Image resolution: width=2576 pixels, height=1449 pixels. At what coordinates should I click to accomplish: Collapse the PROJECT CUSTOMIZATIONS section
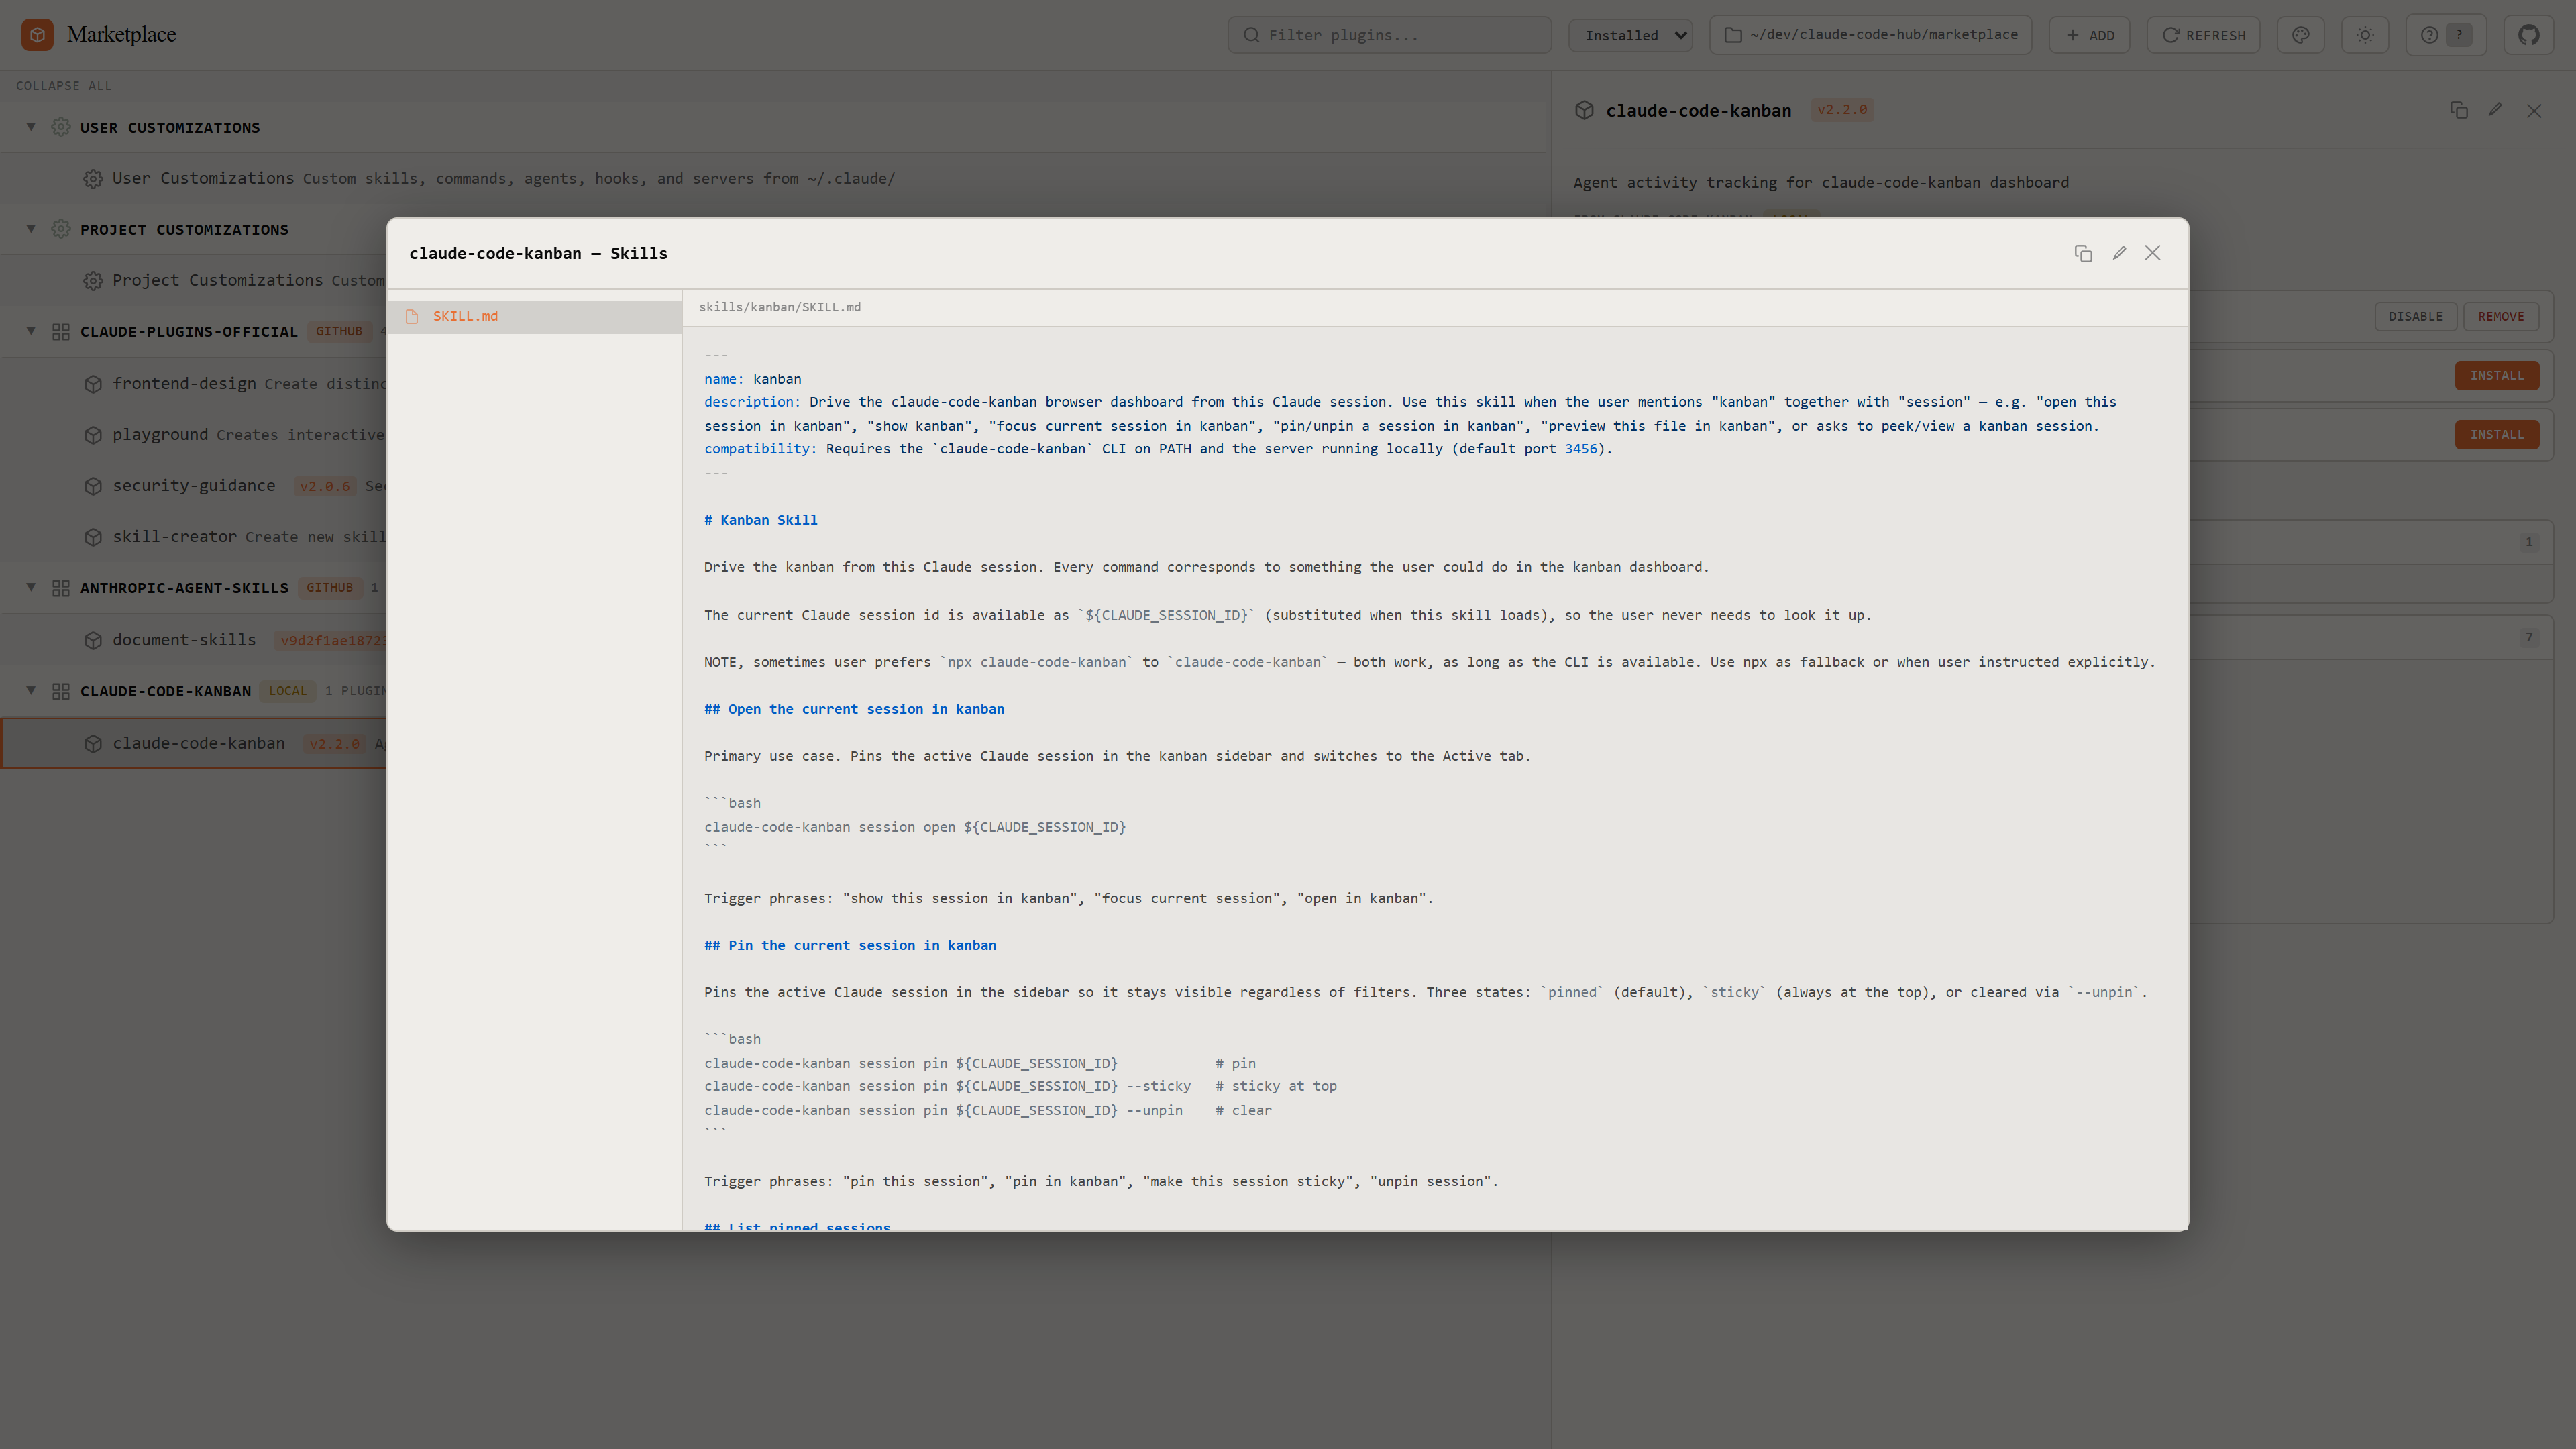click(31, 229)
